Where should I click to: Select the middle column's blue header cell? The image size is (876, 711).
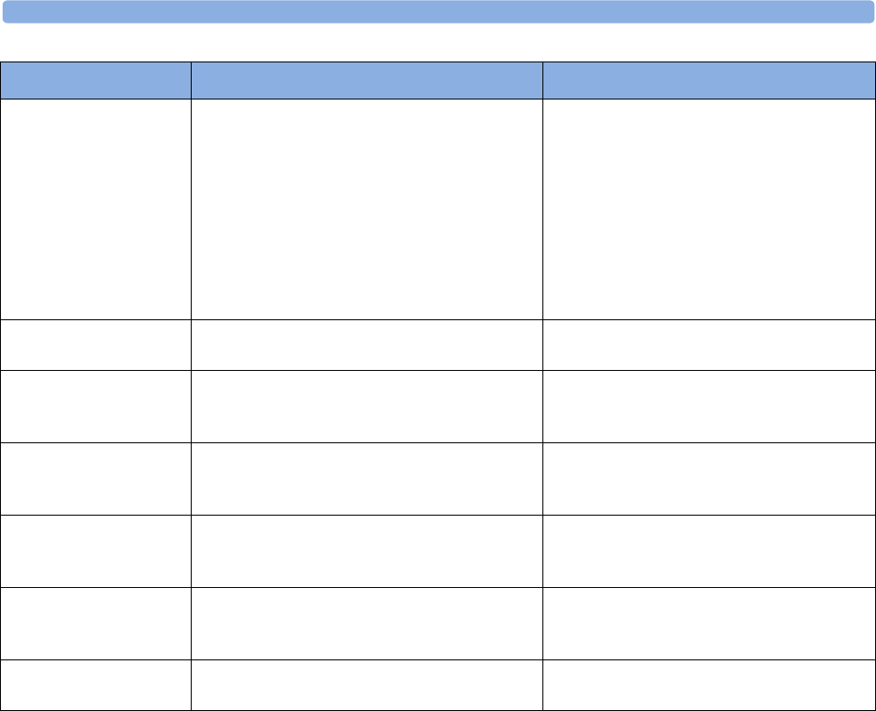click(366, 81)
